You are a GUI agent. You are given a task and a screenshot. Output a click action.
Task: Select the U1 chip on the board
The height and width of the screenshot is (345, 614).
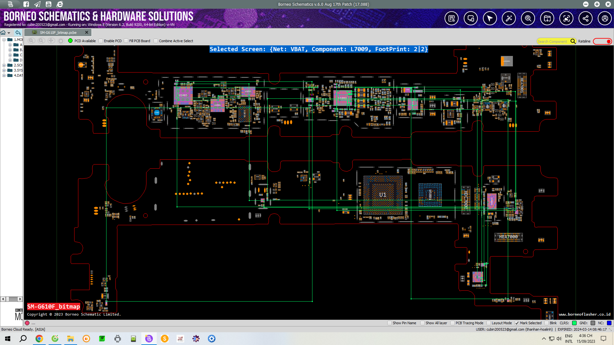point(383,195)
